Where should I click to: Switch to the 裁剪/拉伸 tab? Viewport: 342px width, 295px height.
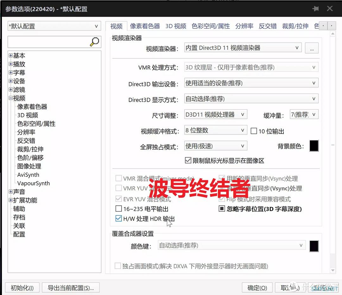tap(295, 26)
